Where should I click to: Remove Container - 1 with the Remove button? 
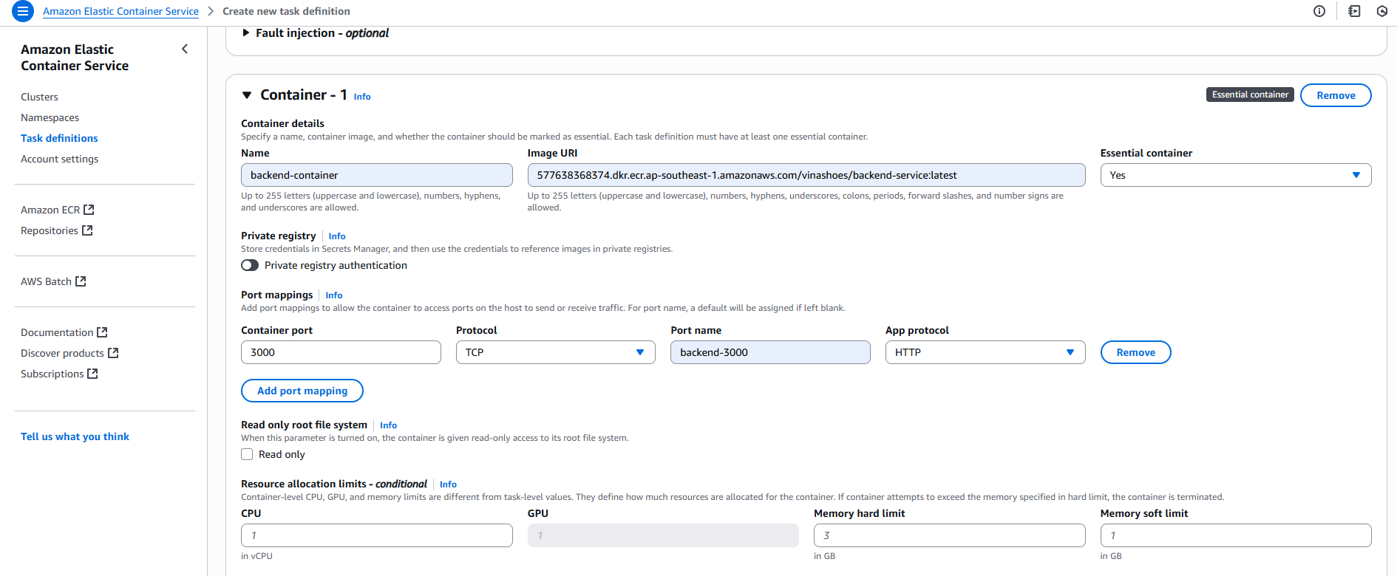(1336, 95)
